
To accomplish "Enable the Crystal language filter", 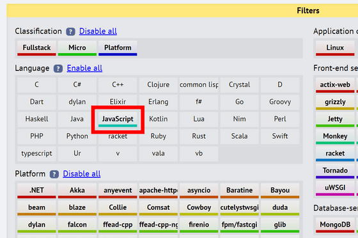I will (239, 85).
